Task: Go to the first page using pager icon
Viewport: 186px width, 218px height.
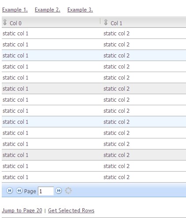Action: coord(10,191)
